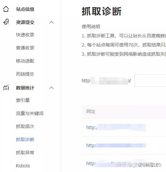Click instruction line about 网络影响造成抓取失败
The image size is (166, 172).
124,54
